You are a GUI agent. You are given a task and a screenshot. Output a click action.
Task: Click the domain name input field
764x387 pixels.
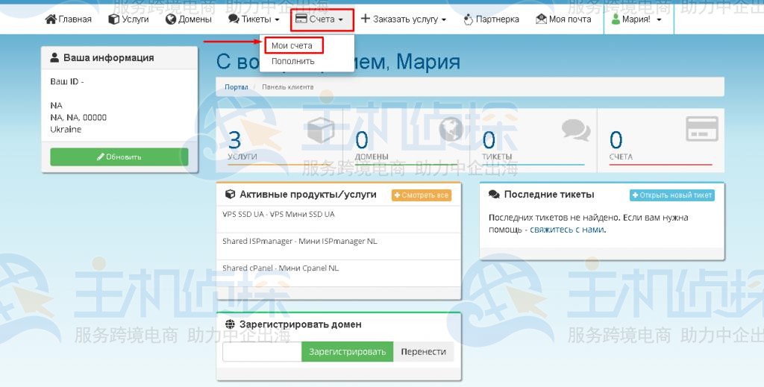262,352
